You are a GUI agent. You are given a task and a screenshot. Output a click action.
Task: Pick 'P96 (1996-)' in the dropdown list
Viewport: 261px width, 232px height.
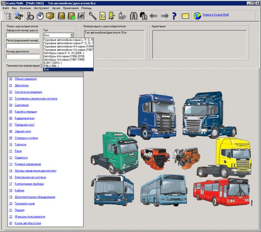51,66
